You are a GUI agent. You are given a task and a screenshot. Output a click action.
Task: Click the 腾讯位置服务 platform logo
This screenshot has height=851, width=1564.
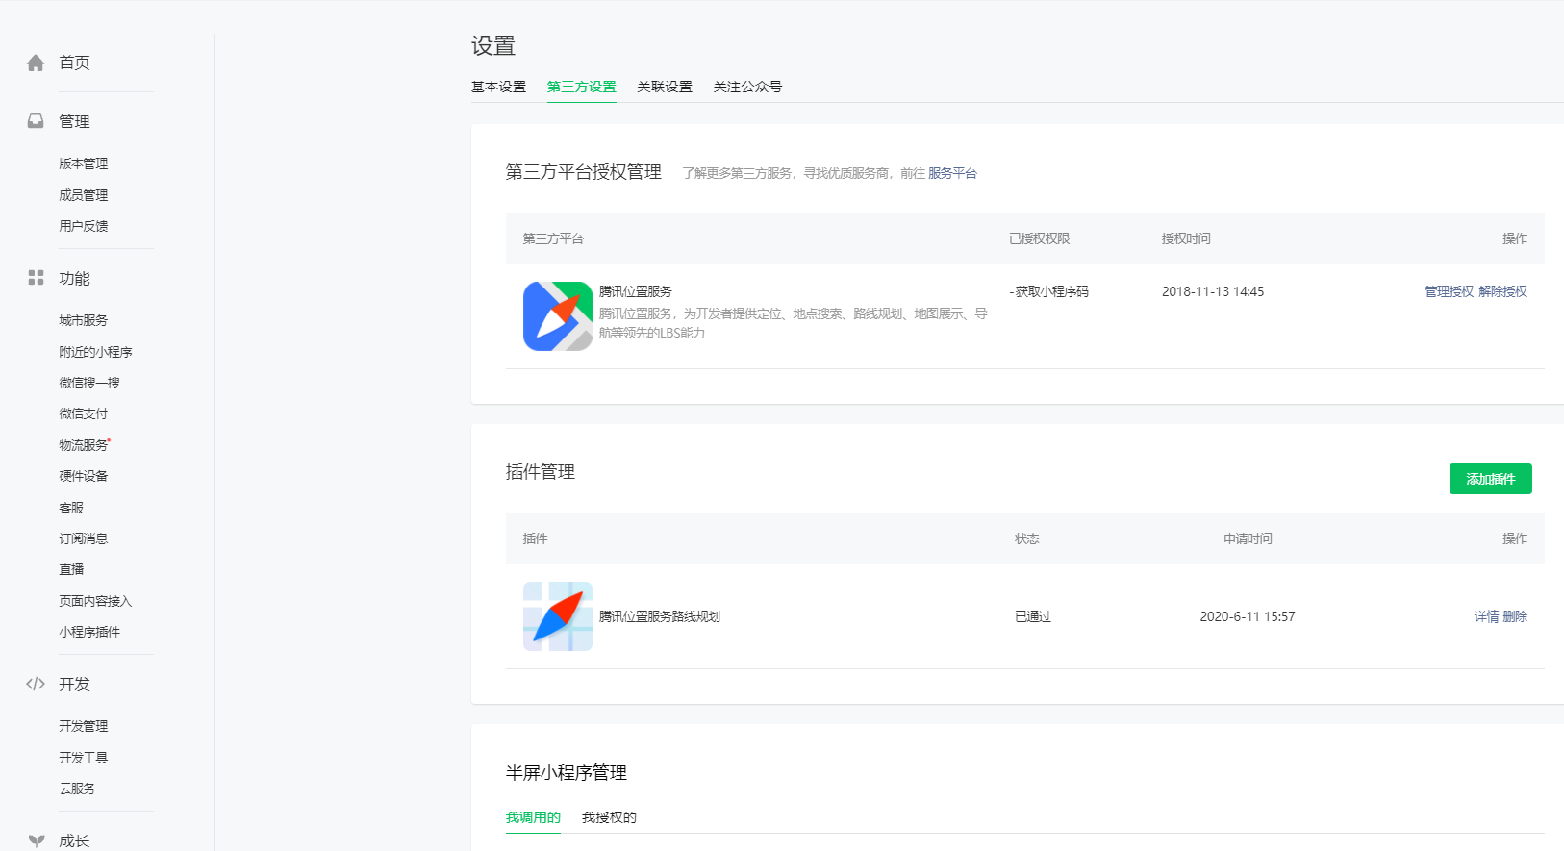pyautogui.click(x=557, y=316)
